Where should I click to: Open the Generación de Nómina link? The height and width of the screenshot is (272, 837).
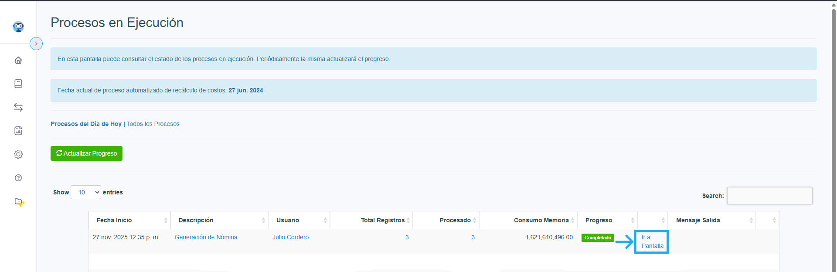tap(206, 237)
